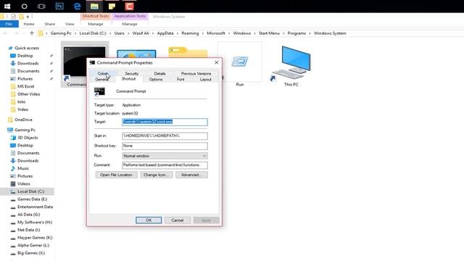
Task: Open Task View from the taskbar
Action: (x=41, y=7)
